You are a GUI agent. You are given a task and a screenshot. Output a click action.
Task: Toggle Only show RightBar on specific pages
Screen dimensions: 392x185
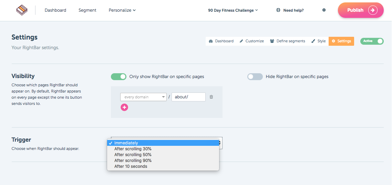tap(119, 77)
